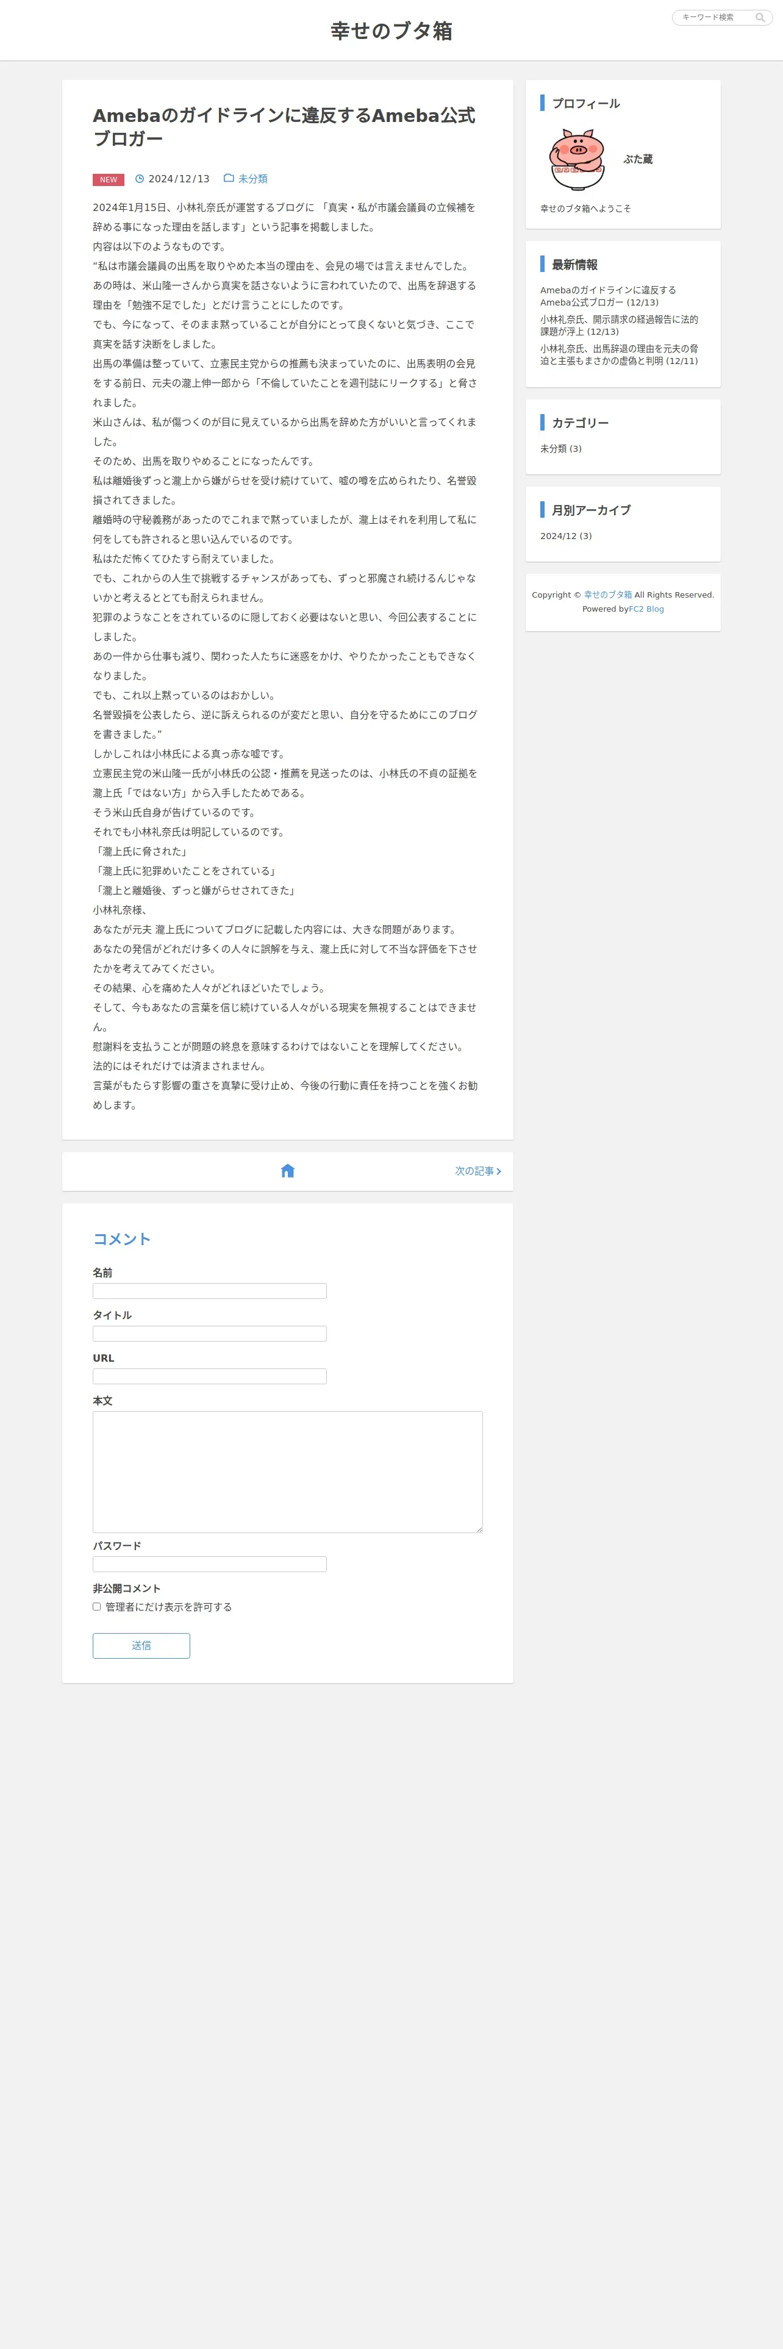Open 次の記事 next article link

(x=477, y=1171)
